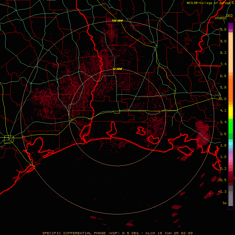Click the DKD label above the color scale
The image size is (235, 235).
click(230, 16)
